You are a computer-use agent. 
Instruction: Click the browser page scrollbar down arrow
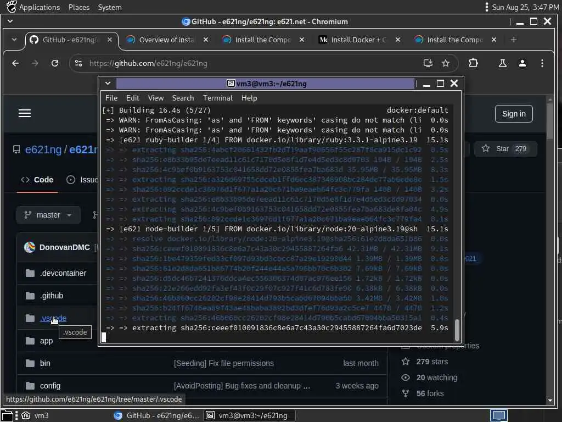click(x=550, y=401)
